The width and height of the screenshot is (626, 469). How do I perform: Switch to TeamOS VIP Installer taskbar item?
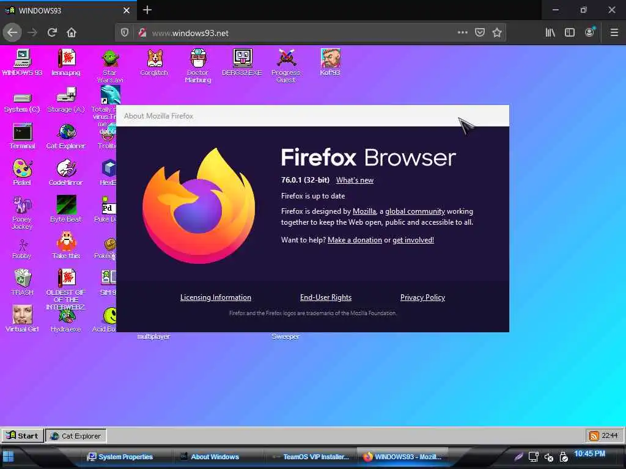pos(311,457)
